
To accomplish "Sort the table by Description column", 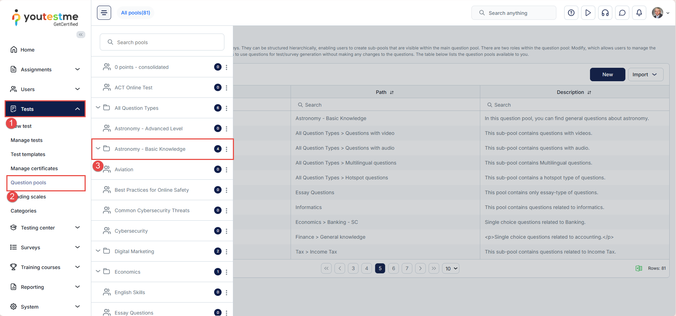I will [589, 93].
